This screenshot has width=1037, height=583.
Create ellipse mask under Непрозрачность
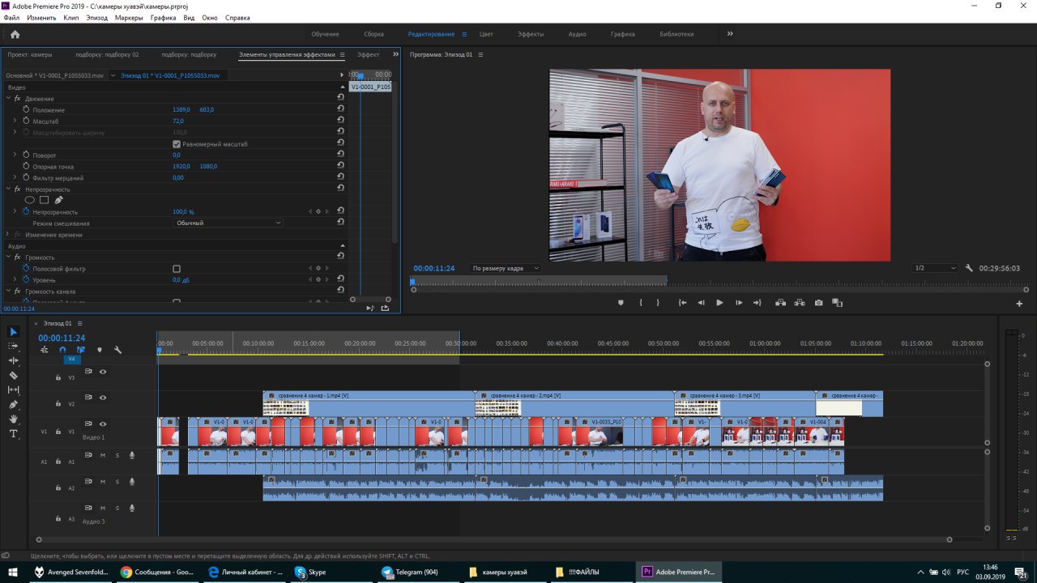coord(30,200)
